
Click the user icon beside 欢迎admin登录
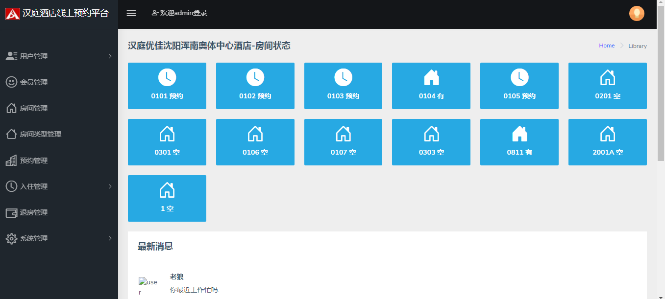155,13
